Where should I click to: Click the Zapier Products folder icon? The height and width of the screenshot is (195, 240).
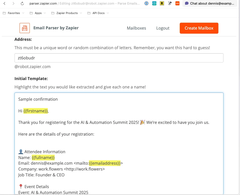[53, 13]
